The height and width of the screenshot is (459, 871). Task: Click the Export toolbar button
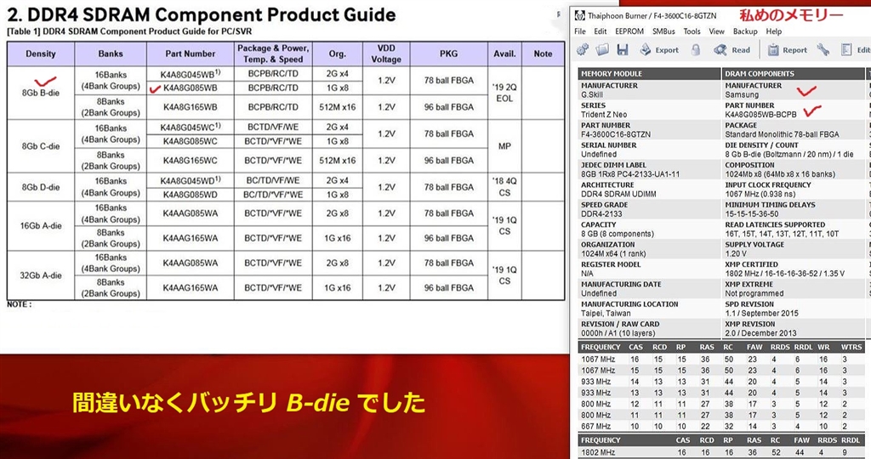pos(659,50)
